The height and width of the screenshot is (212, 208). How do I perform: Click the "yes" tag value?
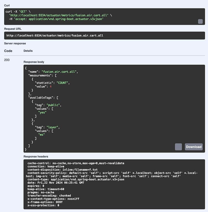[42, 112]
